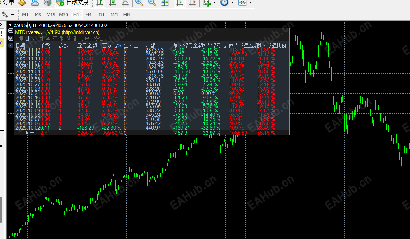Switch to the 季 quarterly tab

pyautogui.click(x=48, y=39)
